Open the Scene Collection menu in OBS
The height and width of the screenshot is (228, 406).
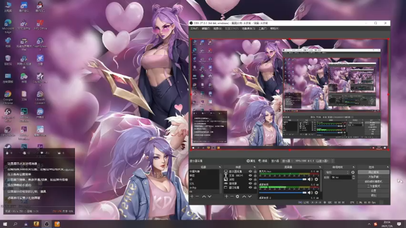click(248, 28)
